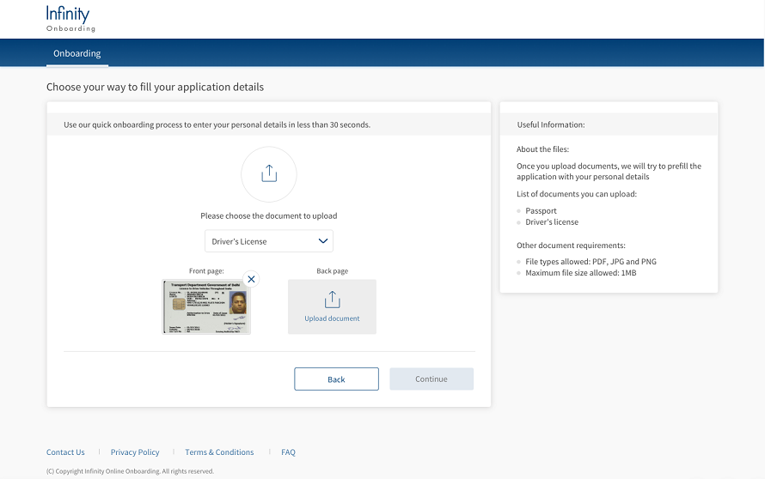Open the uploaded driver's license thumbnail
This screenshot has width=765, height=479.
click(206, 306)
